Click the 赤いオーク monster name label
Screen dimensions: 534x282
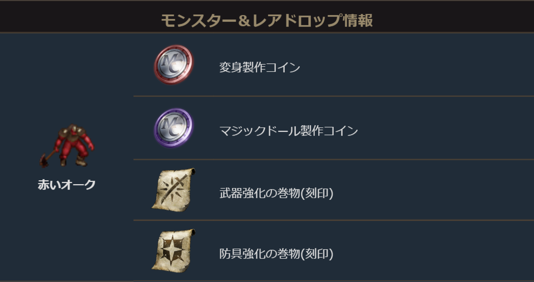point(67,185)
